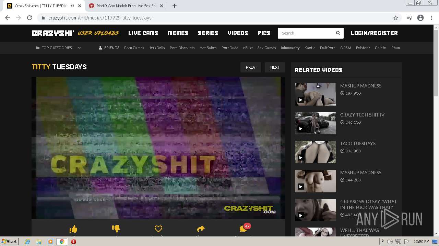Click the PREV video button
Image resolution: width=439 pixels, height=246 pixels.
[x=251, y=67]
